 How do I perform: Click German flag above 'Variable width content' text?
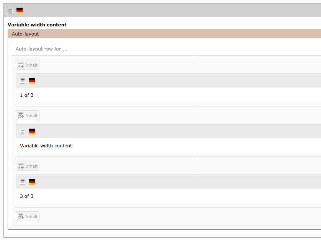[32, 132]
